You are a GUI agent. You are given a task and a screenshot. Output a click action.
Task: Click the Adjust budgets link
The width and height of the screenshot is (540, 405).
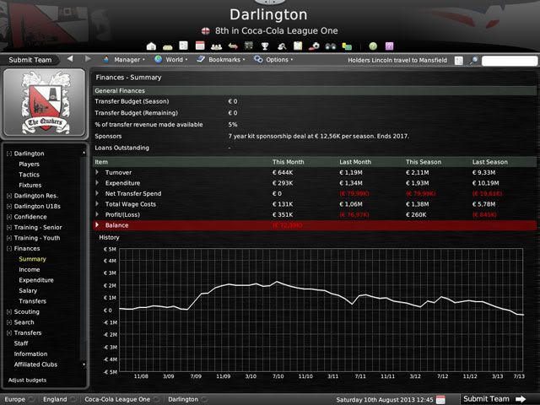click(x=27, y=381)
